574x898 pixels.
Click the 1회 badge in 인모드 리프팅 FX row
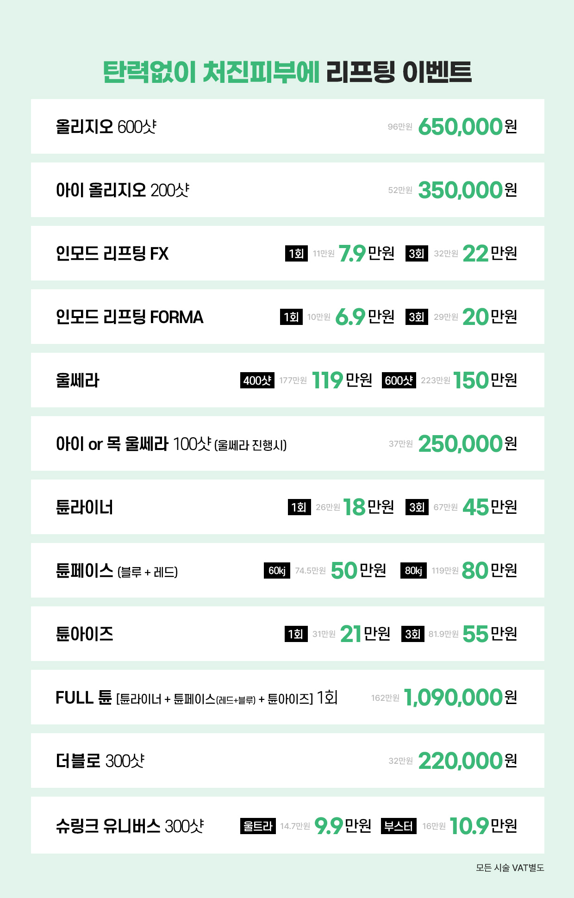[x=296, y=254]
